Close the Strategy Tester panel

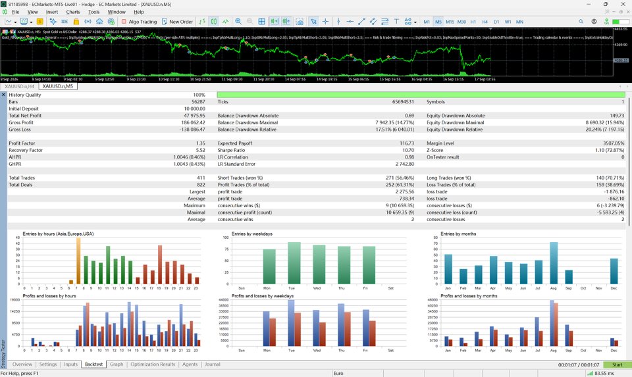[4, 95]
